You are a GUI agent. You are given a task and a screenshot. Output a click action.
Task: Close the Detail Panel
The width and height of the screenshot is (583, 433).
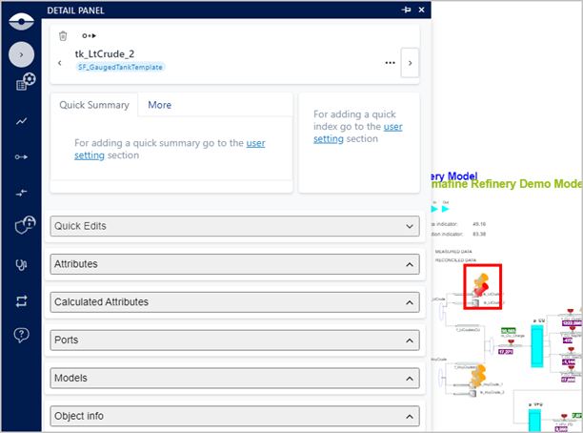(422, 9)
